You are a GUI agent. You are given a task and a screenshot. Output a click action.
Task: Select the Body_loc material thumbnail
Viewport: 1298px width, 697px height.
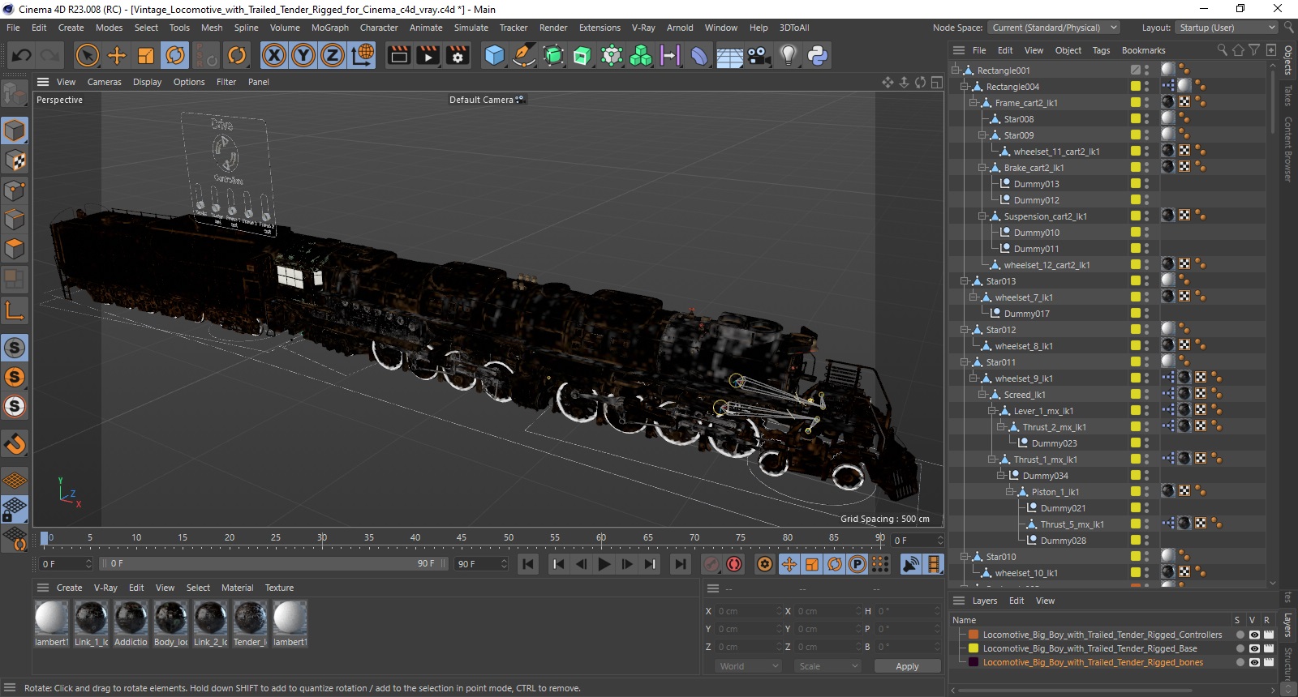click(170, 618)
